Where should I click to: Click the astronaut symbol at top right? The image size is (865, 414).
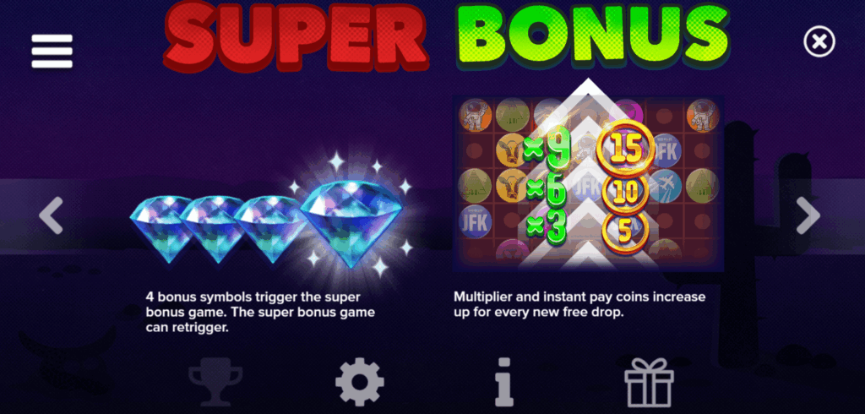[x=703, y=116]
